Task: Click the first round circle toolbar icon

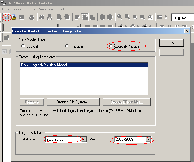Action: pyautogui.click(x=102, y=17)
